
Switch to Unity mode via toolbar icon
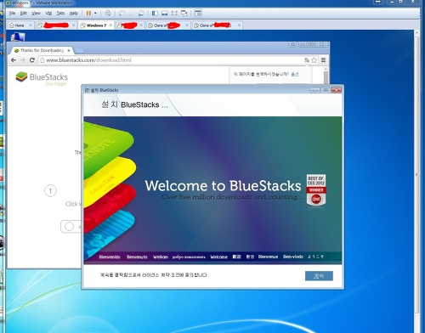click(x=184, y=14)
